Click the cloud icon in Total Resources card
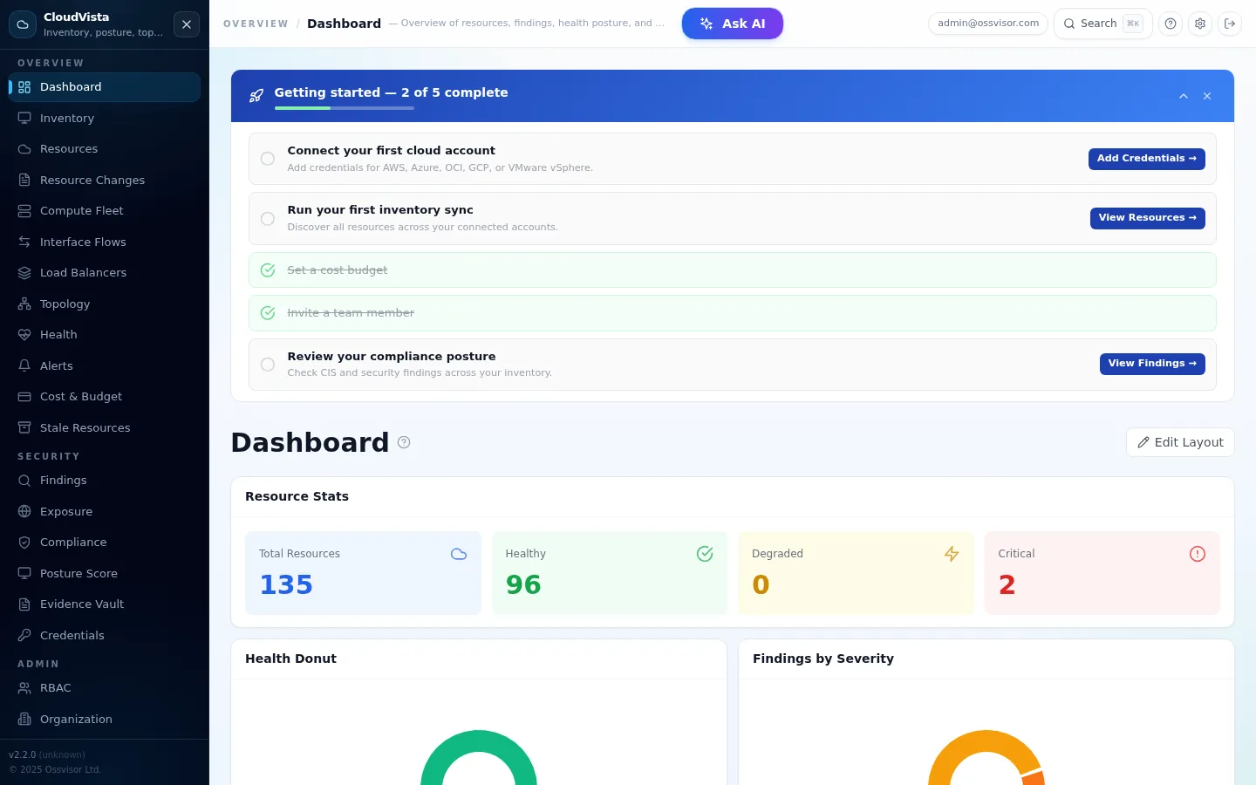Screen dimensions: 1256x785 459,554
